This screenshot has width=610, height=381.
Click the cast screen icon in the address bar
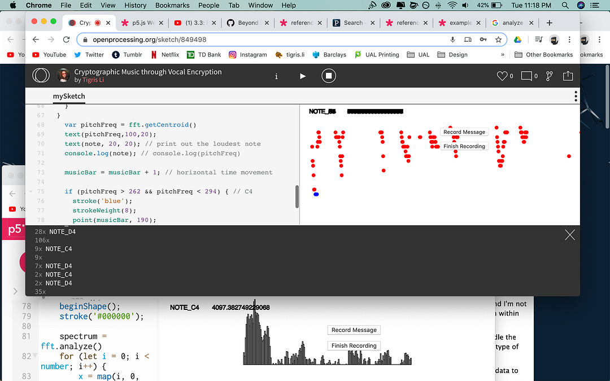(x=468, y=40)
